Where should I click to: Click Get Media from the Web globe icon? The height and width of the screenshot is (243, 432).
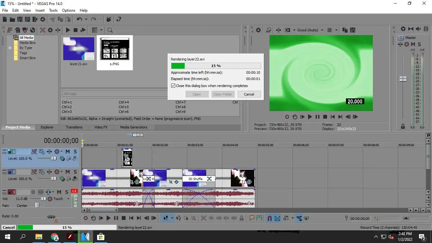[33, 30]
